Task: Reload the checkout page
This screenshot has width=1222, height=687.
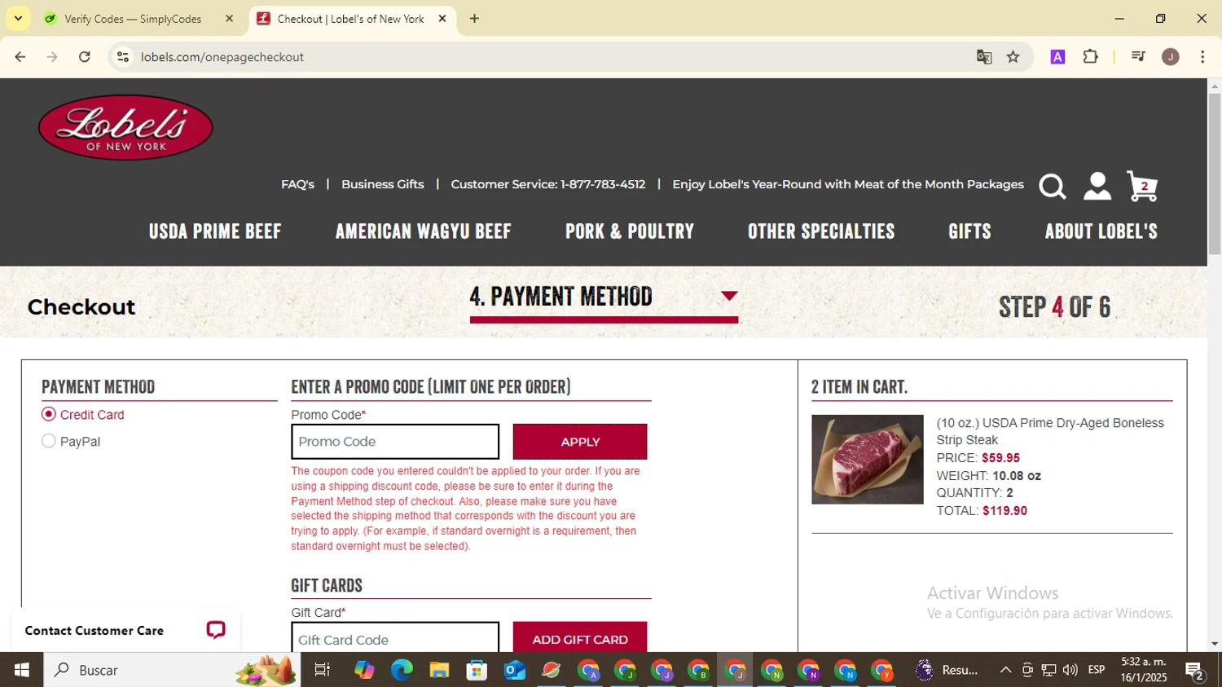Action: (x=85, y=57)
